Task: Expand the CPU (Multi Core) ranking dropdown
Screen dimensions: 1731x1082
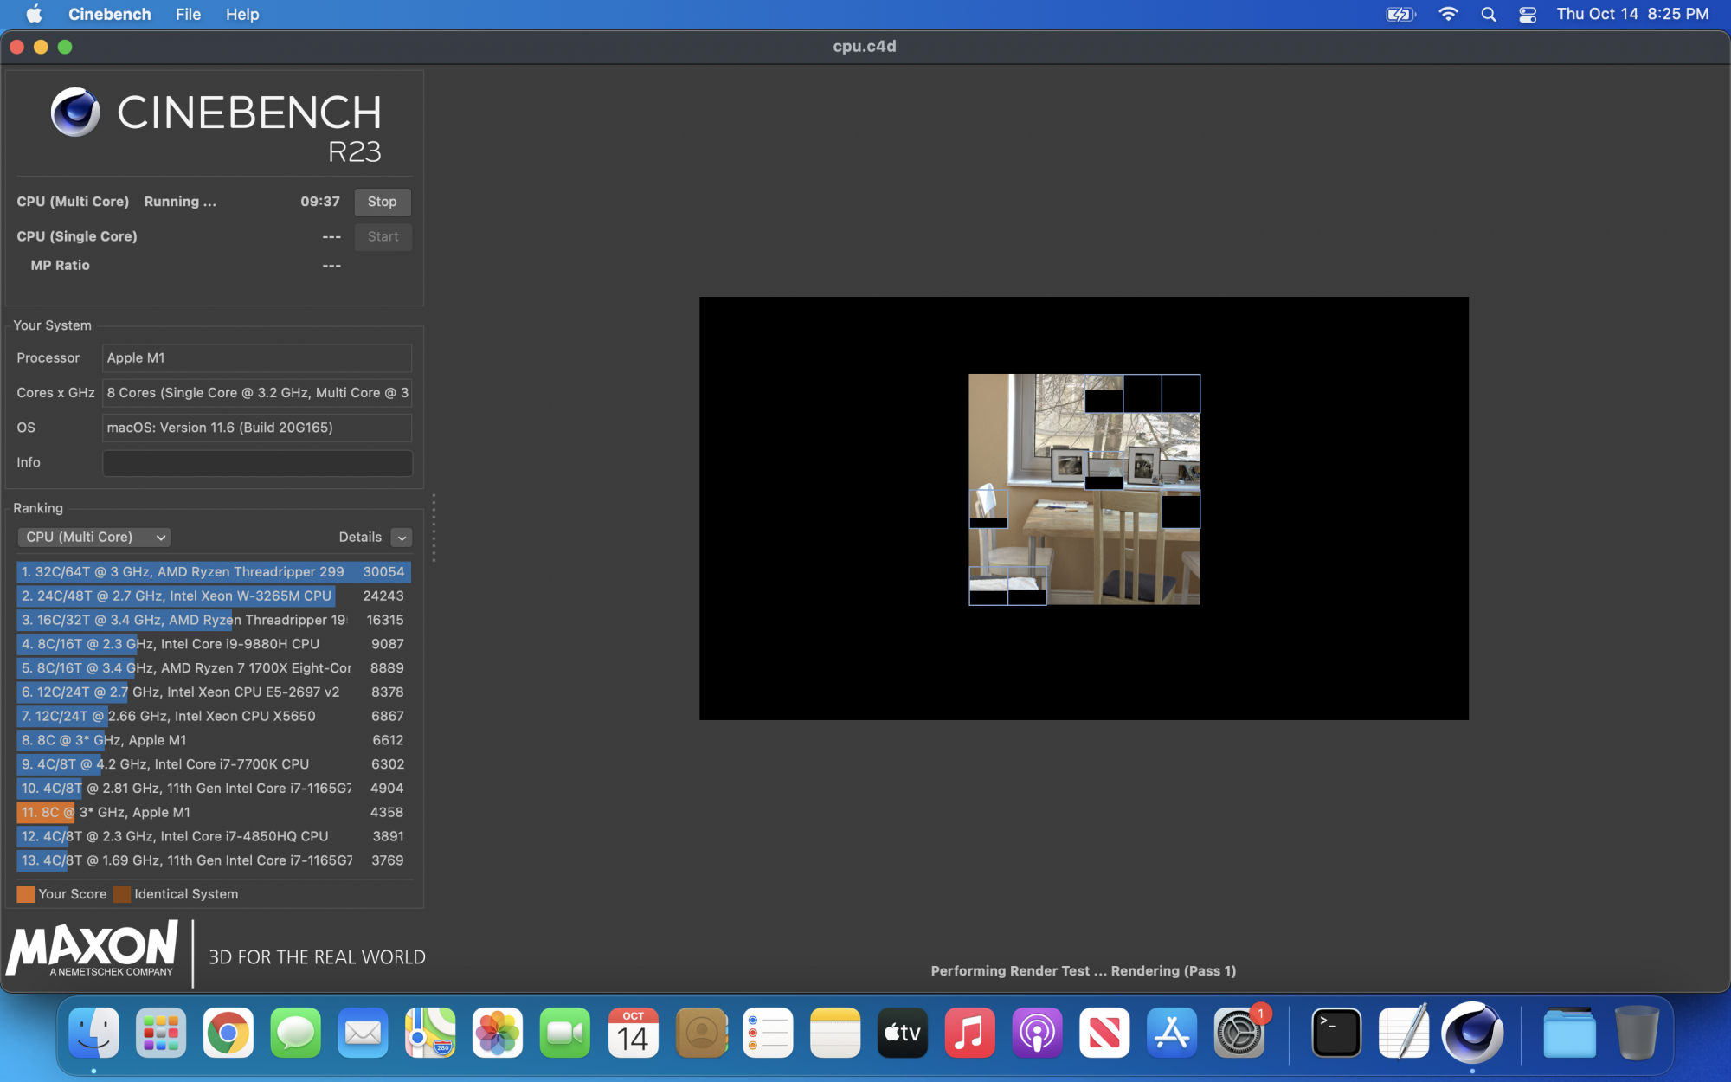Action: click(93, 537)
